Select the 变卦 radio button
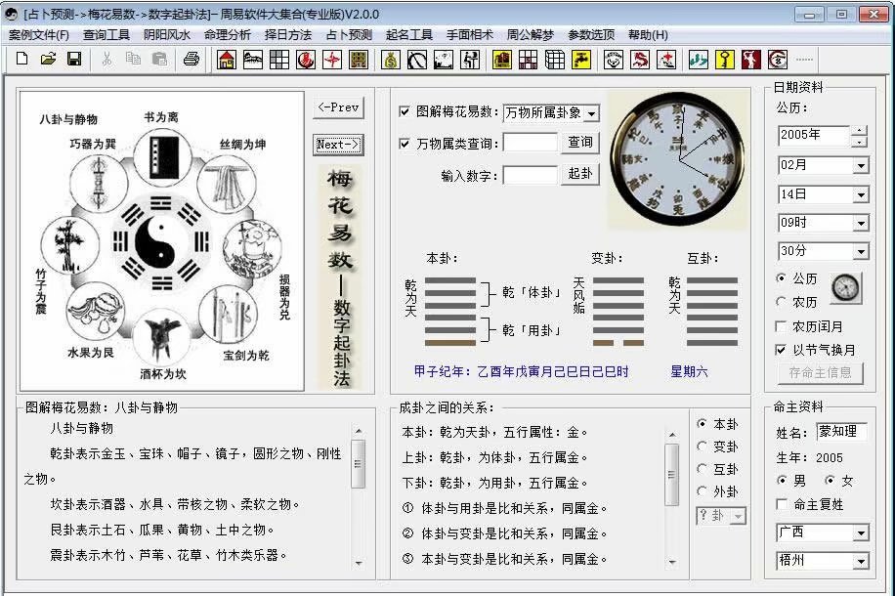This screenshot has height=596, width=895. pos(703,447)
